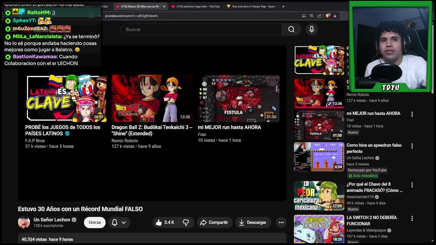Open sidebar Switch 2 thumbnail 18:20
The image size is (436, 245).
319,229
